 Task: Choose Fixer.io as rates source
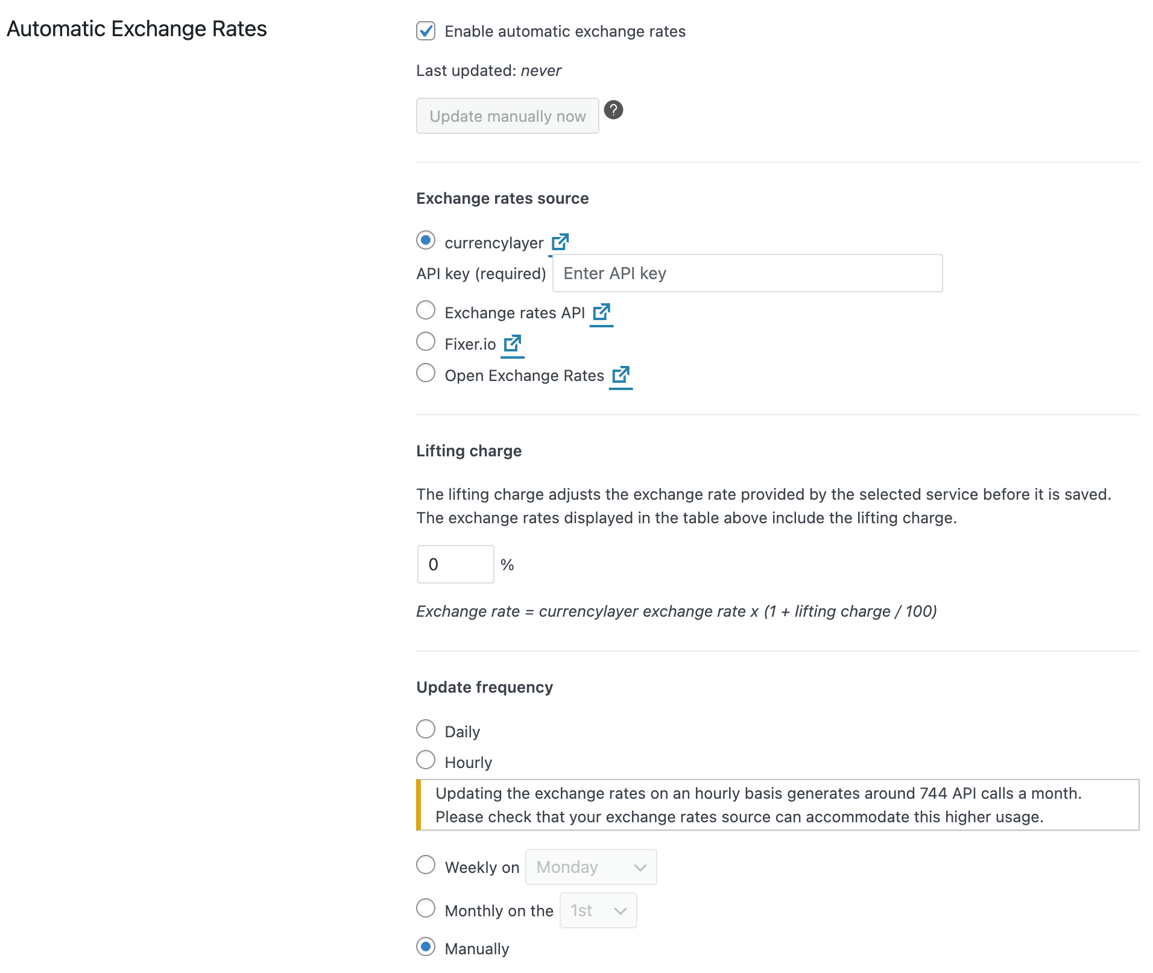pos(426,342)
